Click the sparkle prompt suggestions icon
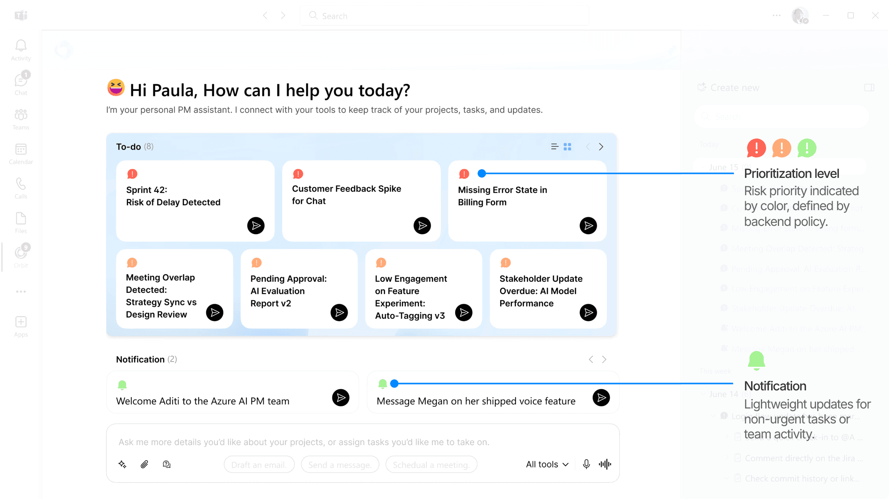Screen dimensions: 889x499 tap(123, 464)
